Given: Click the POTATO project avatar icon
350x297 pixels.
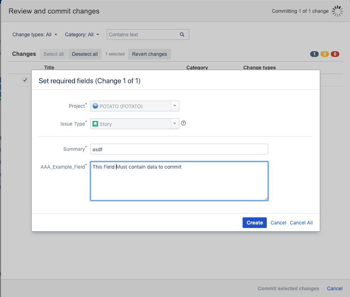Looking at the screenshot, I should tap(95, 106).
